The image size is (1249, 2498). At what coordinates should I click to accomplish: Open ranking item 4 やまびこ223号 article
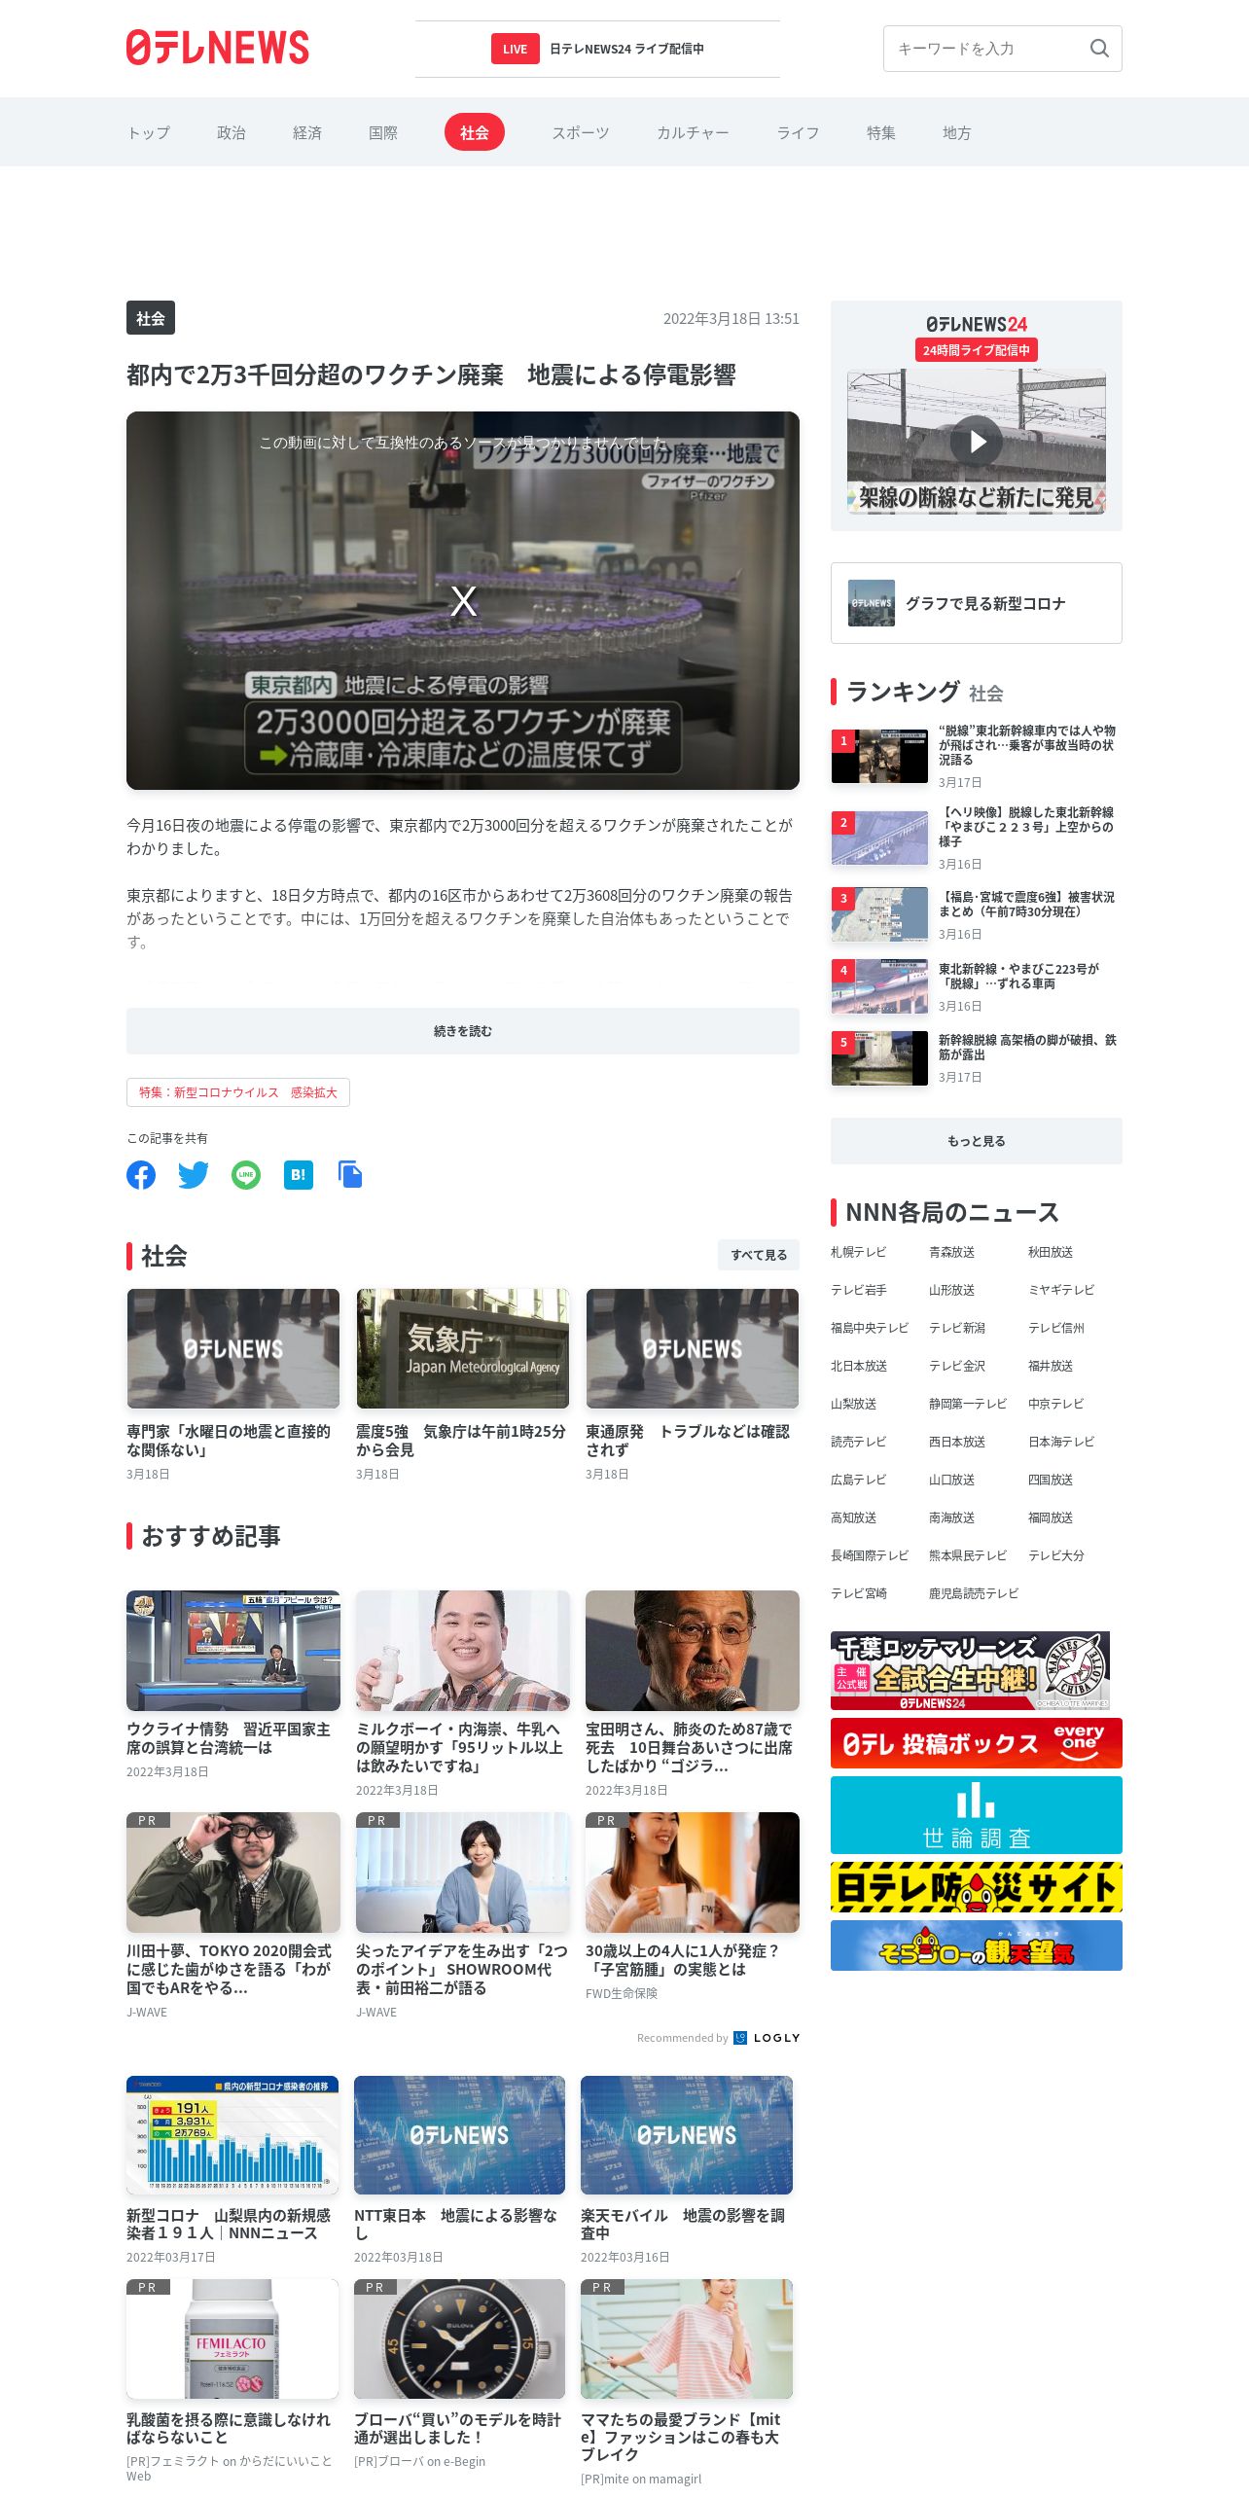click(976, 986)
